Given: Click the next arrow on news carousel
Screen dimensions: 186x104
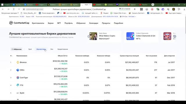Looking at the screenshot, I should tap(175, 36).
